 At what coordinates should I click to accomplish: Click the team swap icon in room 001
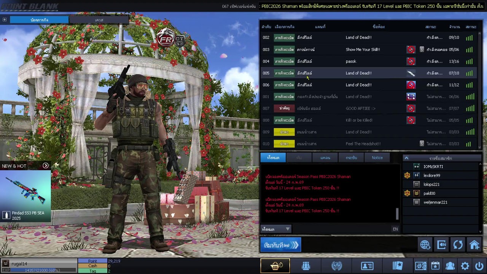click(411, 97)
